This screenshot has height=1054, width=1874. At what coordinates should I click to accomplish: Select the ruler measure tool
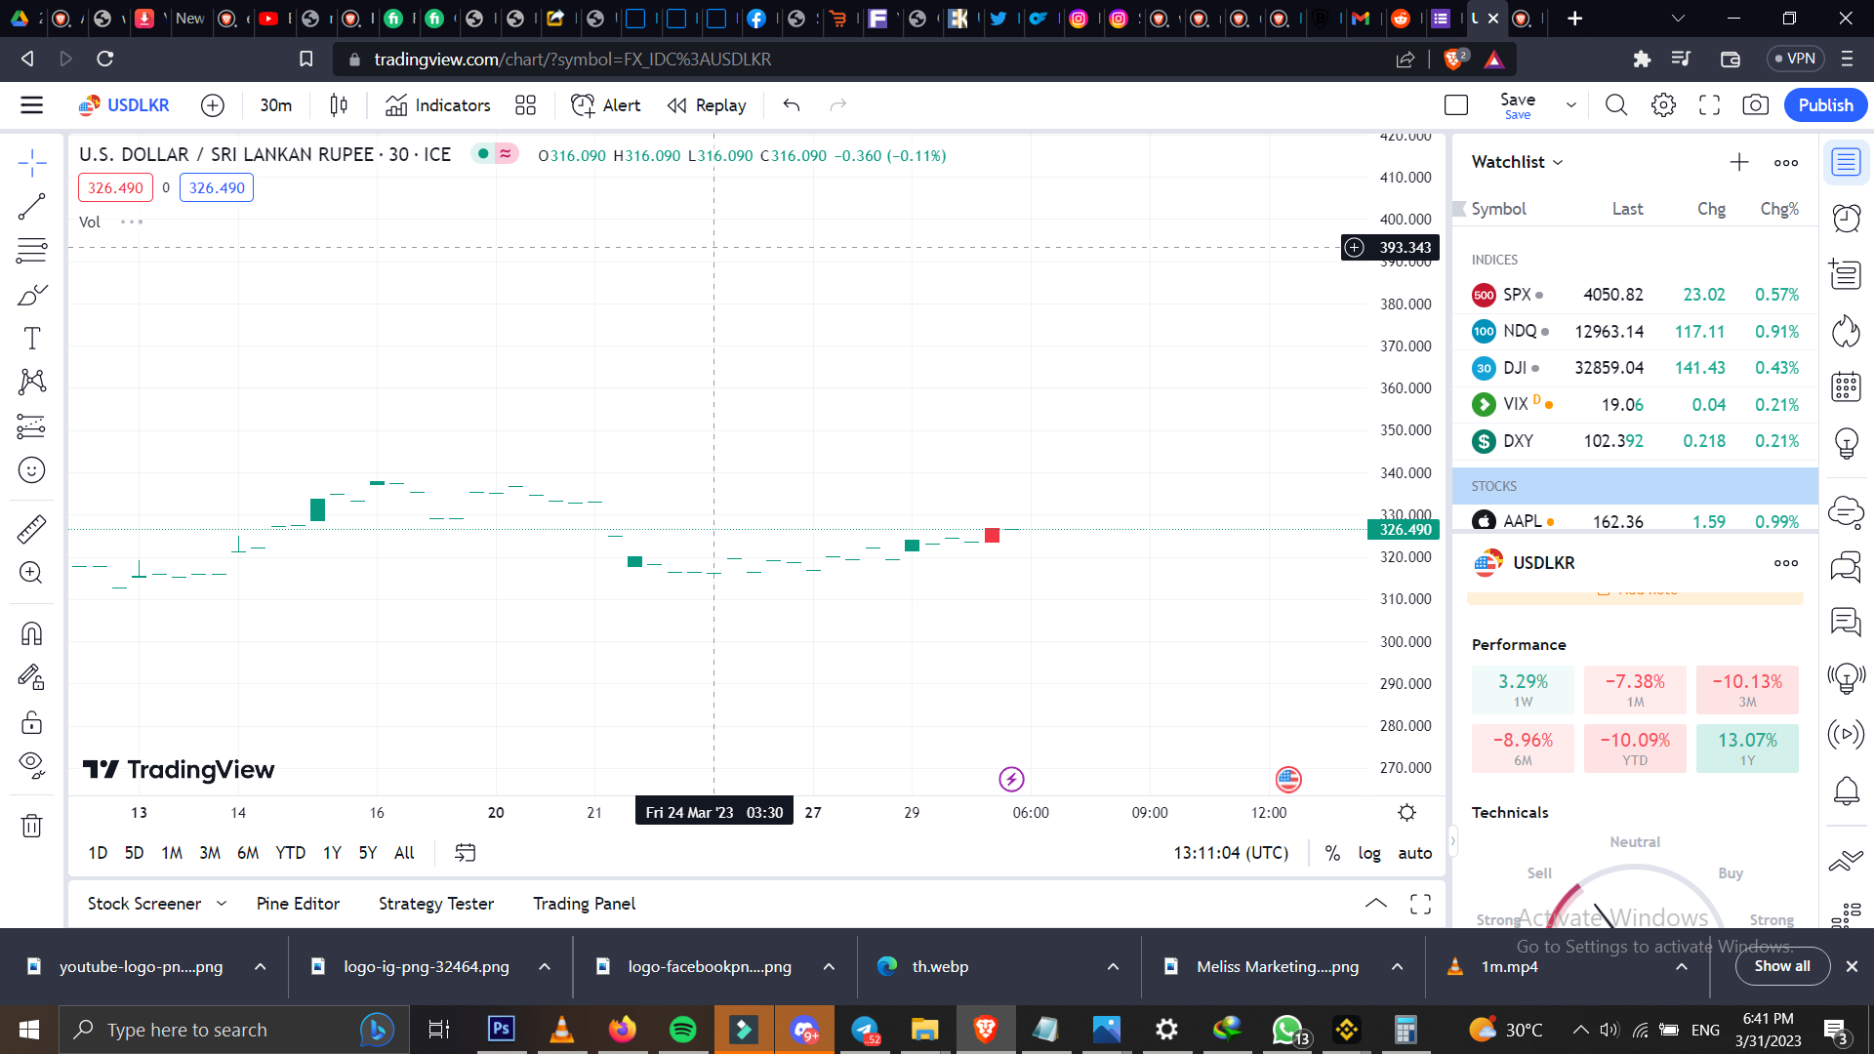31,528
